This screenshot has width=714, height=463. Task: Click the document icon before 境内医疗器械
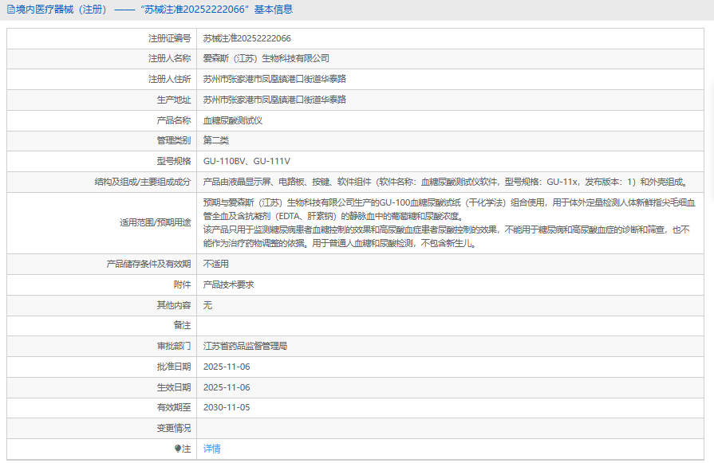[9, 10]
